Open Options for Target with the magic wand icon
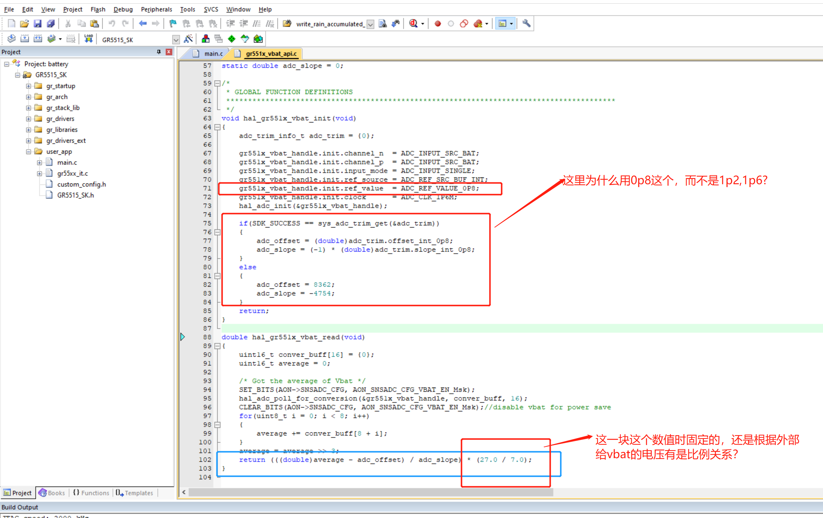Image resolution: width=823 pixels, height=518 pixels. pos(188,39)
